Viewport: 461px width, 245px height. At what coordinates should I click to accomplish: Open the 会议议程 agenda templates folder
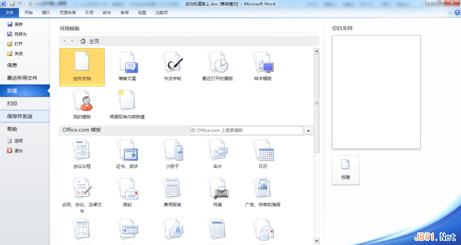82,154
